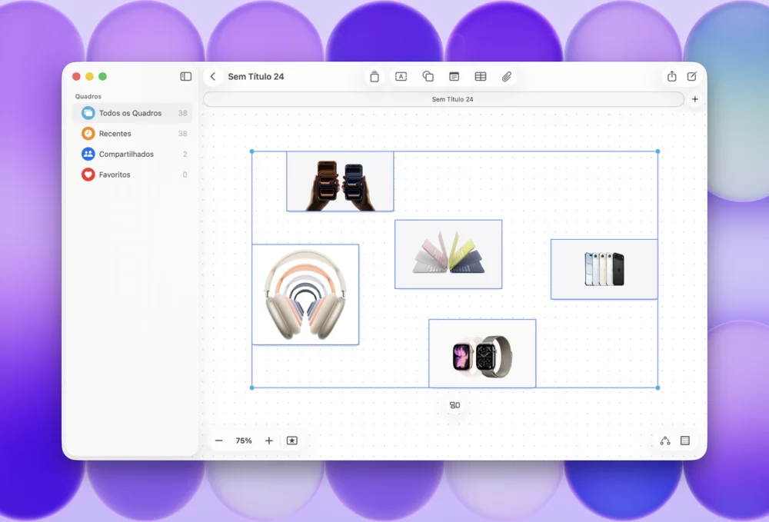Select Todos os Quadros in sidebar

[x=132, y=113]
